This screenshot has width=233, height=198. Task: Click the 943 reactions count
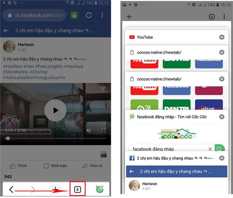[x=8, y=177]
